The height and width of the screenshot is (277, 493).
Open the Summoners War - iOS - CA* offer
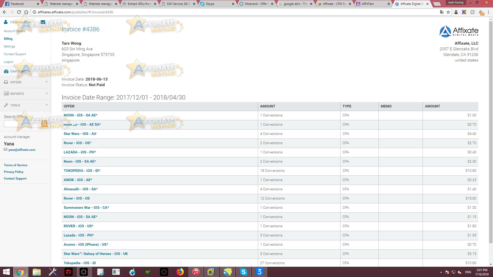click(x=86, y=207)
